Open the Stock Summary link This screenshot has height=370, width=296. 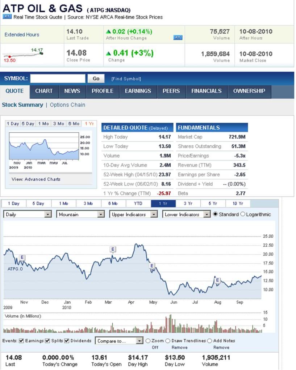click(22, 105)
